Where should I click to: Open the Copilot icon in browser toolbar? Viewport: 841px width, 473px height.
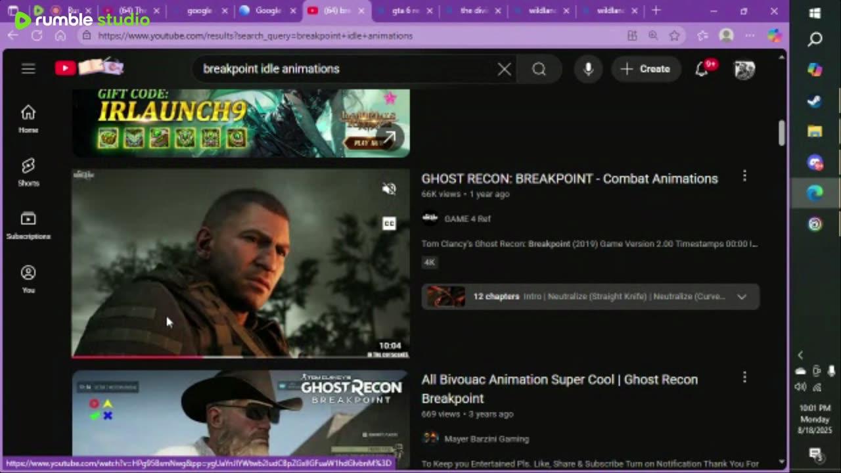774,35
